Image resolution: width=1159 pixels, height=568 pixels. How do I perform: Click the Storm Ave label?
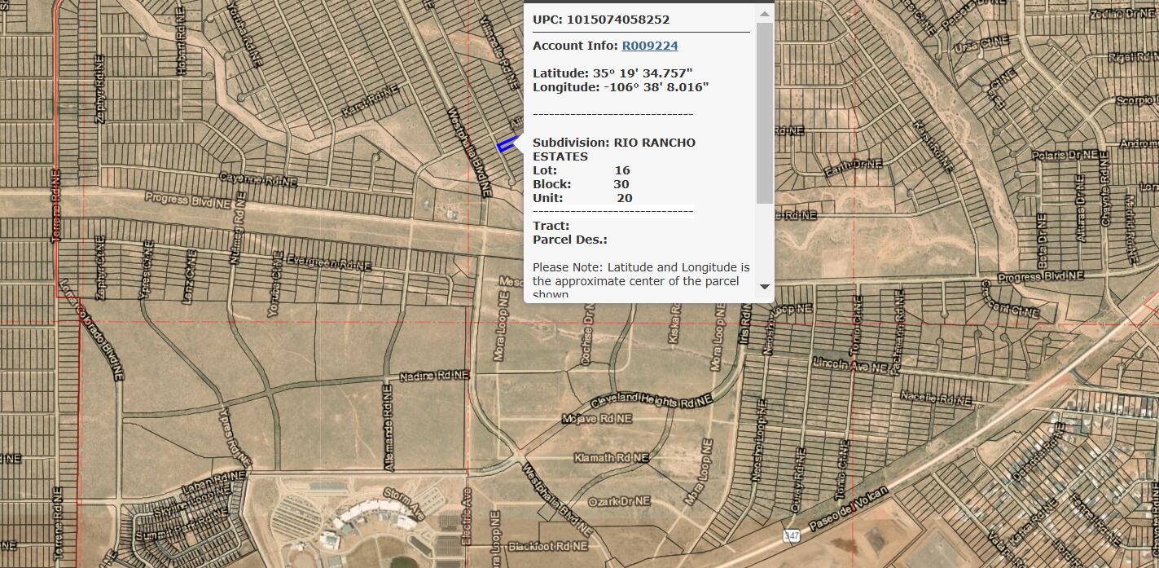click(404, 504)
